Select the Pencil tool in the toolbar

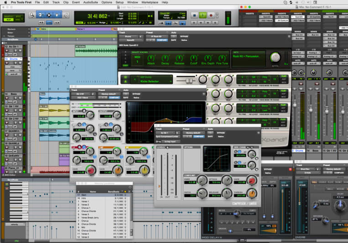66,15
